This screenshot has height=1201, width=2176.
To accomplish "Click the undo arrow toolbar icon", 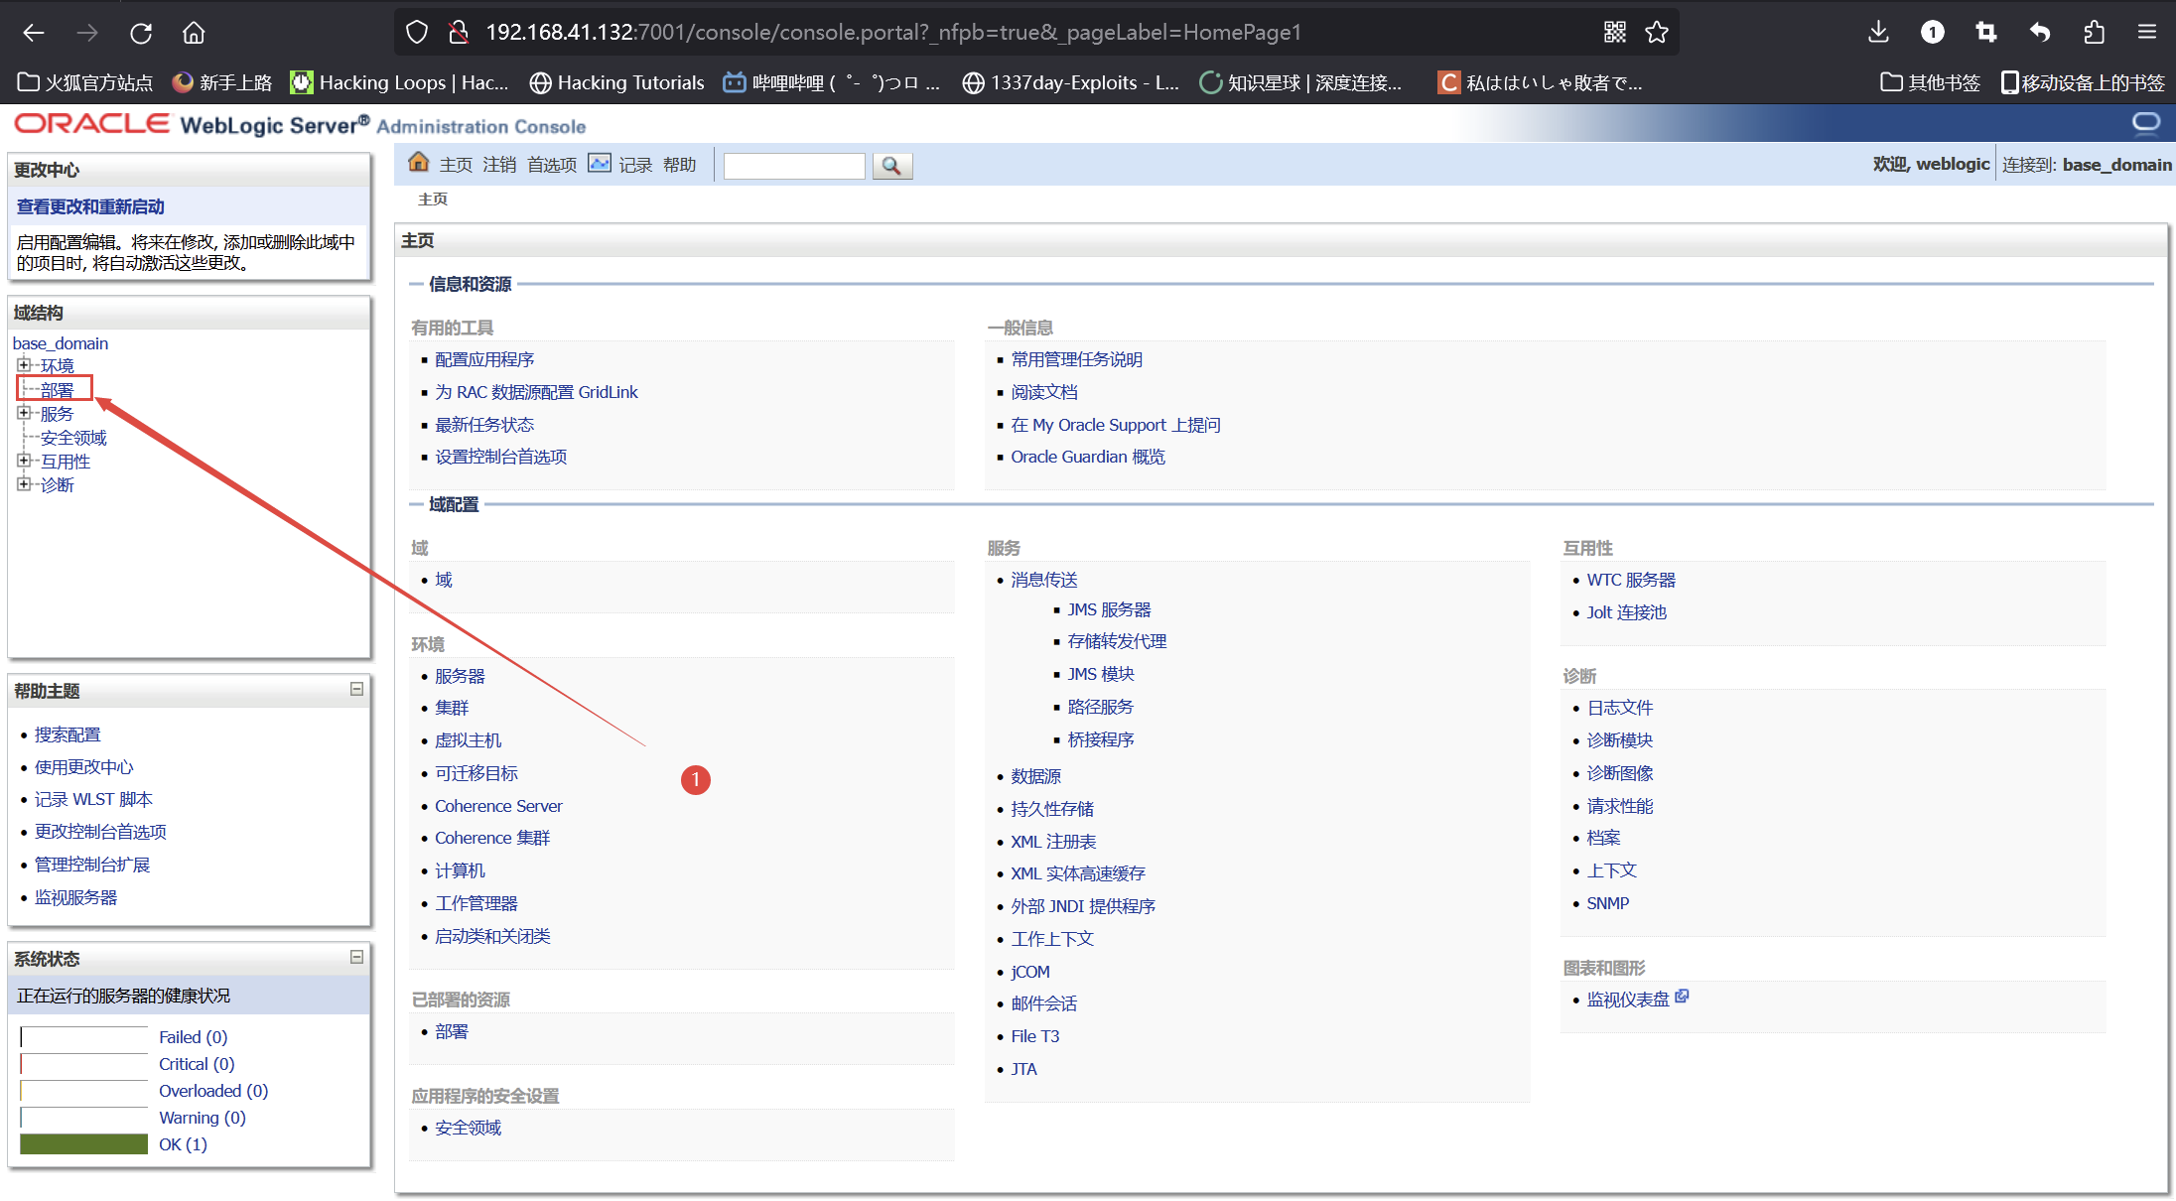I will [x=2040, y=33].
